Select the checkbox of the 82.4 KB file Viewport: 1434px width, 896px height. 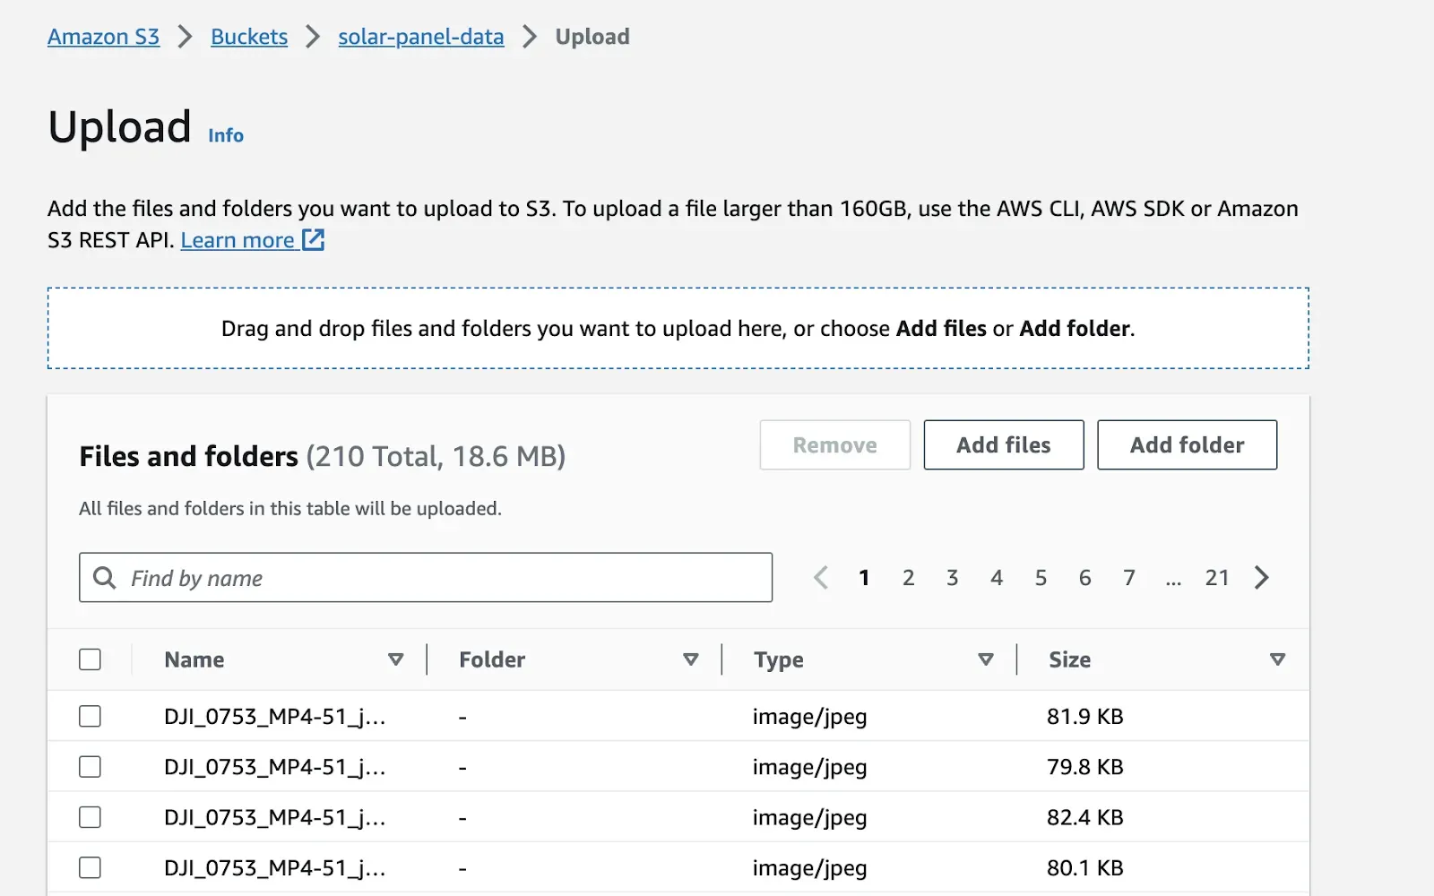pos(90,817)
